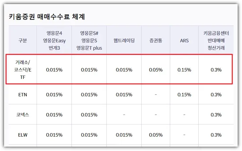Screen dimensions: 242x151
Task: Click the ARS column header
Action: click(x=184, y=41)
